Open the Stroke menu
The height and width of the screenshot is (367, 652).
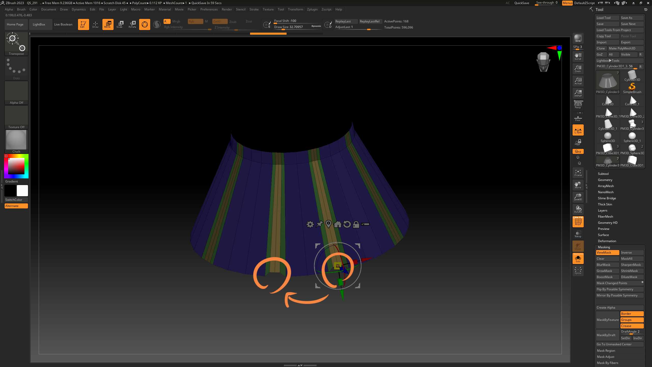click(254, 9)
